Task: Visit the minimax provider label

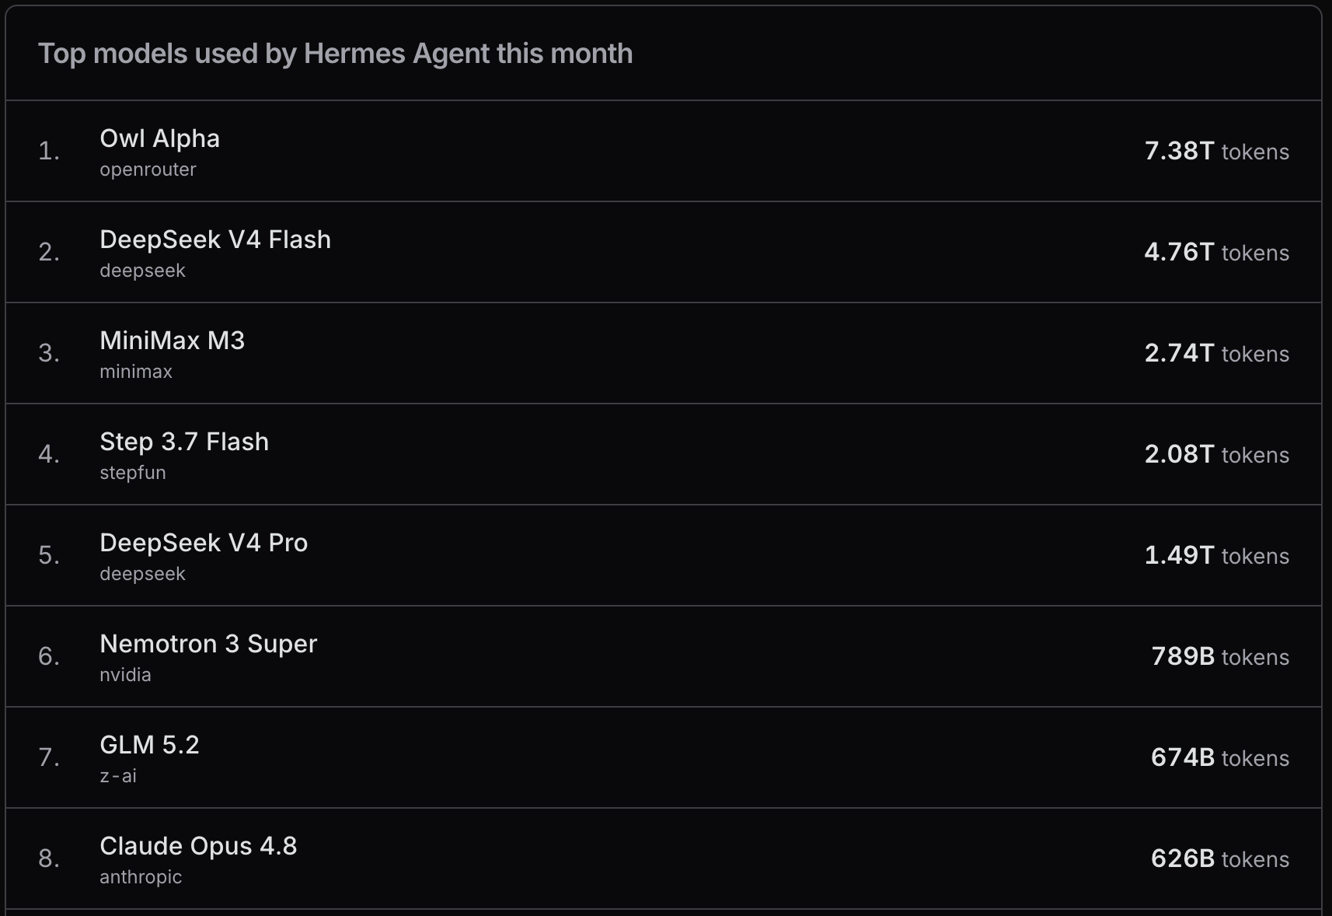Action: coord(136,372)
